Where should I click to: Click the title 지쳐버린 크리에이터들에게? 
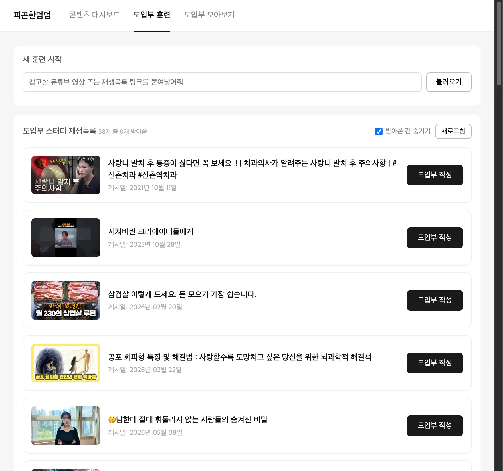pyautogui.click(x=150, y=231)
